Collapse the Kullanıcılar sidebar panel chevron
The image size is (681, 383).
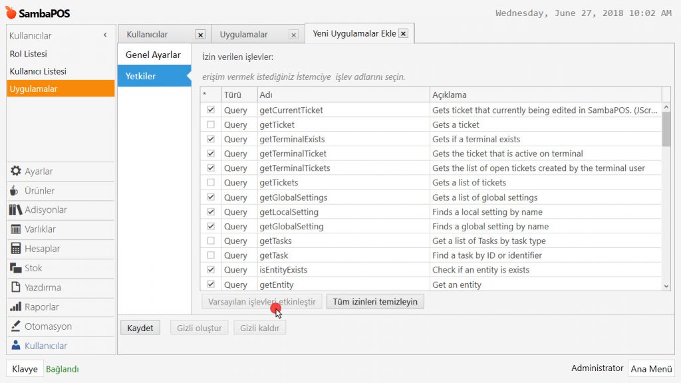point(105,35)
